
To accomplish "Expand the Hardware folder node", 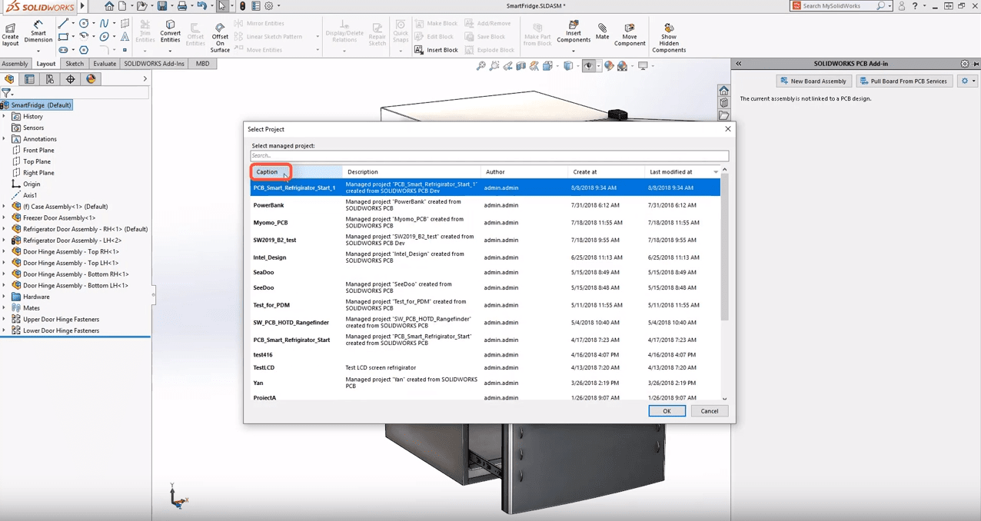I will 4,297.
